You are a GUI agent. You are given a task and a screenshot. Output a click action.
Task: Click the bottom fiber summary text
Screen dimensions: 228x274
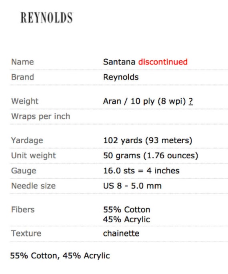(x=60, y=256)
